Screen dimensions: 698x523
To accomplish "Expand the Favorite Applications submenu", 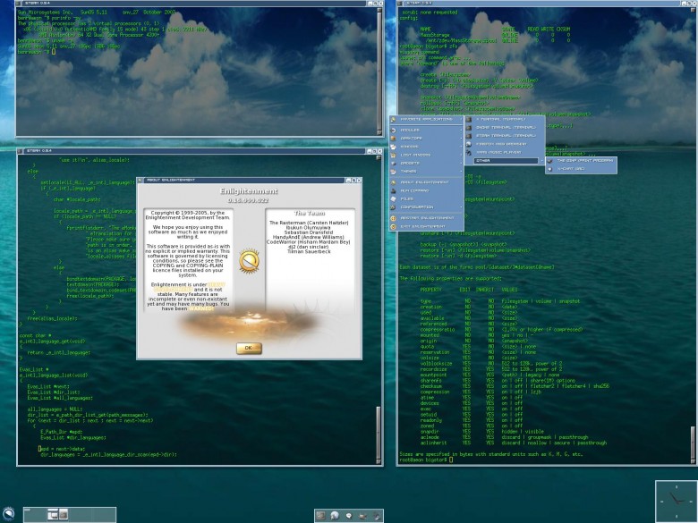I will (x=427, y=120).
